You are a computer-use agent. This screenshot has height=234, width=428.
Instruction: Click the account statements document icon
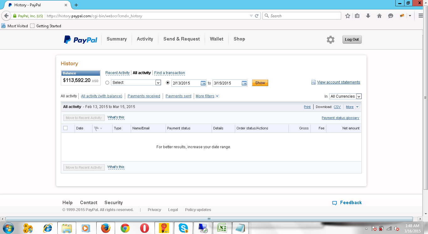(314, 82)
